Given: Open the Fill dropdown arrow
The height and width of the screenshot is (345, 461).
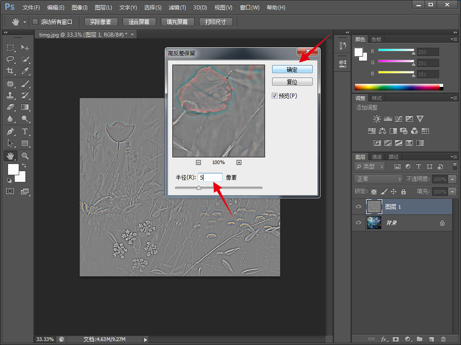Looking at the screenshot, I should point(453,192).
